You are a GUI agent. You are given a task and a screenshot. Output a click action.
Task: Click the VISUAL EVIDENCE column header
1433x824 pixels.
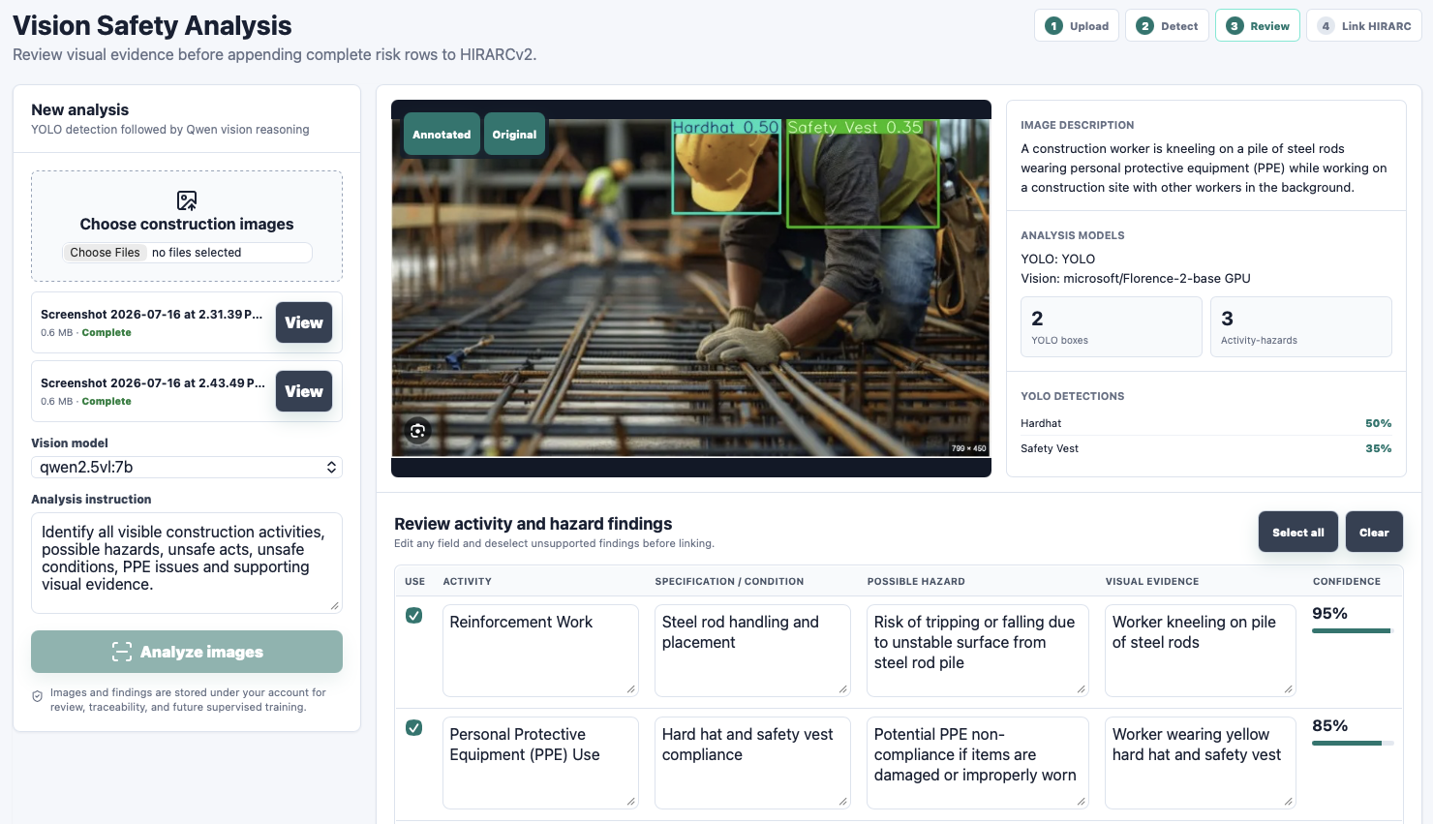pos(1152,582)
